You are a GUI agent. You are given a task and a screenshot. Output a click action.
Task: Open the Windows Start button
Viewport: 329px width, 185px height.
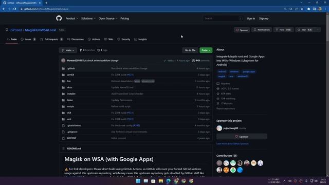pyautogui.click(x=138, y=181)
